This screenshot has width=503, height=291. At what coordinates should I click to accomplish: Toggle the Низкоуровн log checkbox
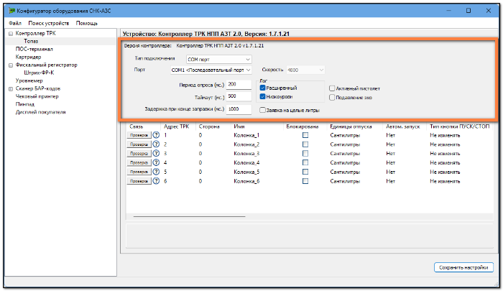262,96
